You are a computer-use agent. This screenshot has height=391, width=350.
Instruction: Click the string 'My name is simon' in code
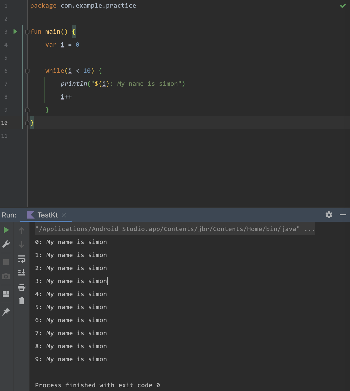147,84
